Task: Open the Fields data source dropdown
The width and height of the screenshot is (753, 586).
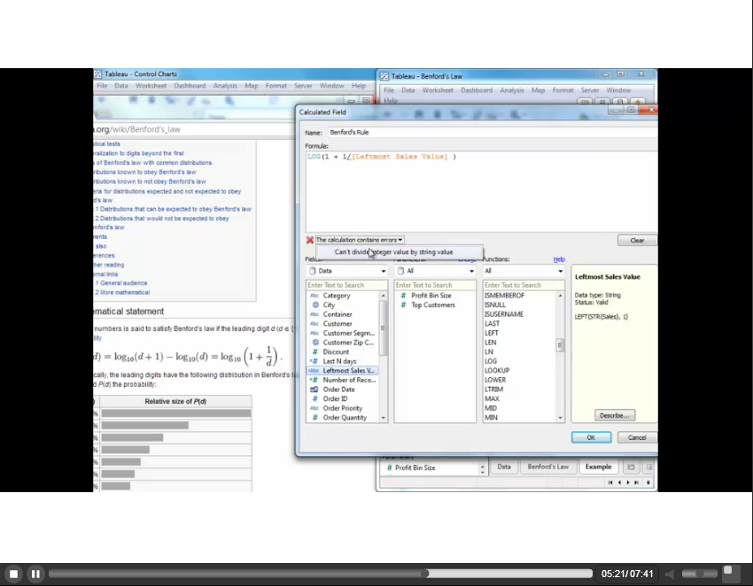Action: (346, 271)
